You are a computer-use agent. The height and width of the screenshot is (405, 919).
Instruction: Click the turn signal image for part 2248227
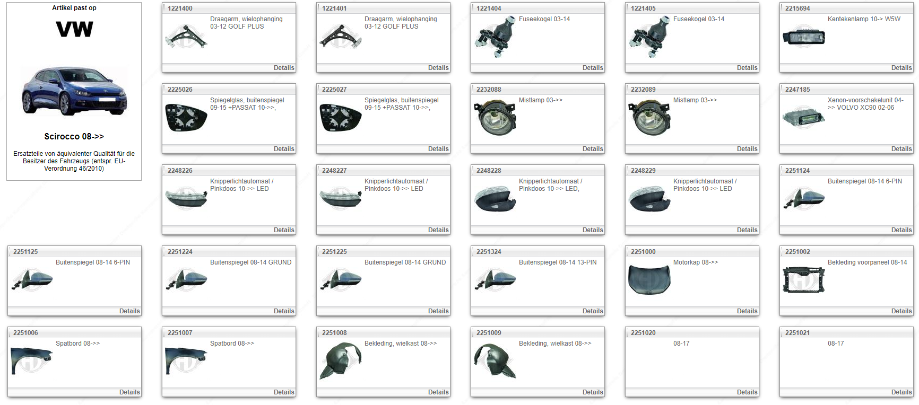[340, 198]
